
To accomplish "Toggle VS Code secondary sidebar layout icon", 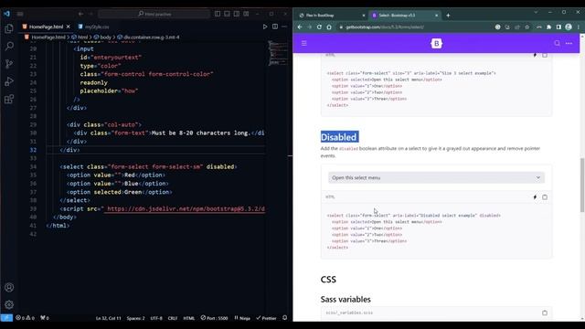I will pos(237,14).
